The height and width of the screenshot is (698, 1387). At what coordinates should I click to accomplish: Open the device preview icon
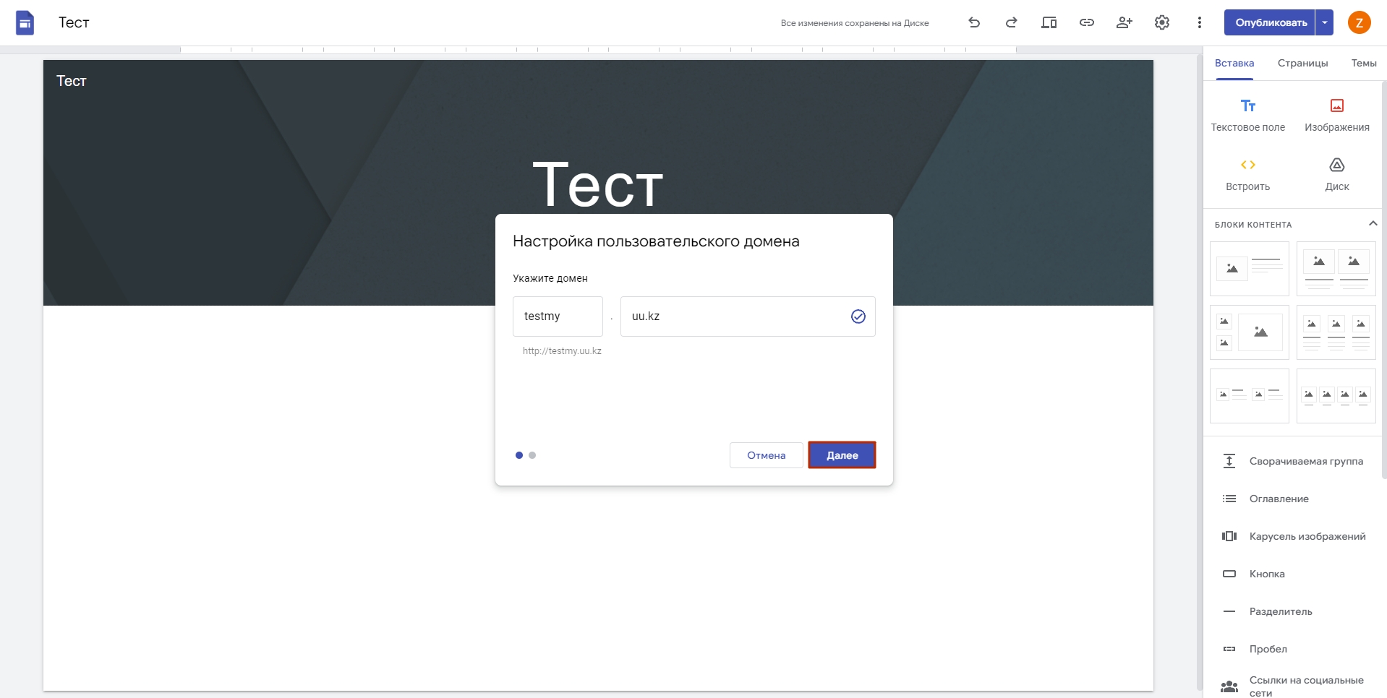(x=1049, y=22)
